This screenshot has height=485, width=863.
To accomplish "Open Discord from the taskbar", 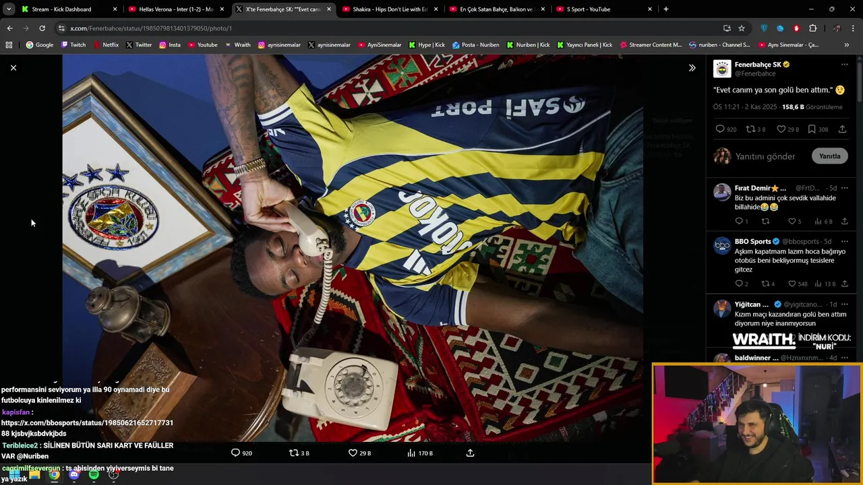I will coord(74,474).
